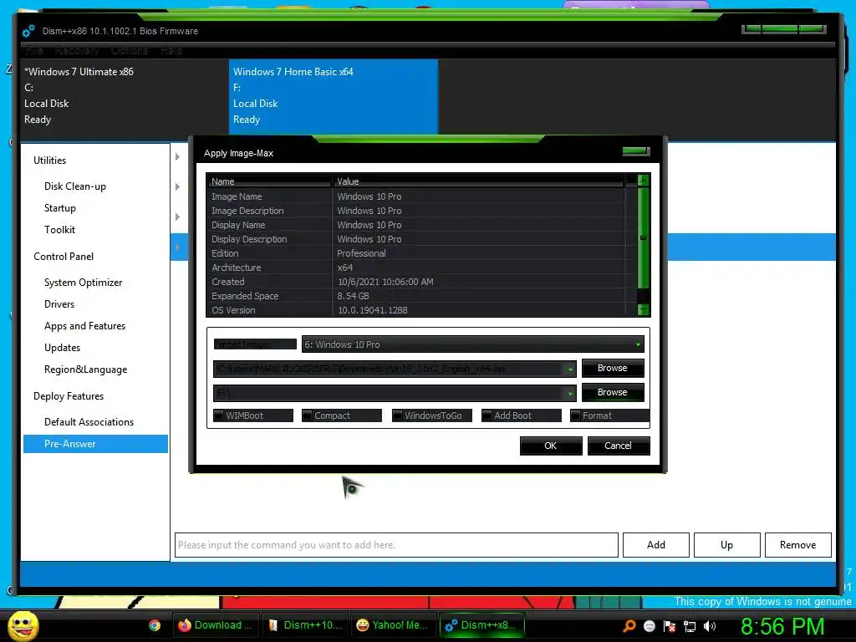856x642 pixels.
Task: Click the Dism++x8 taskbar button
Action: pos(482,625)
